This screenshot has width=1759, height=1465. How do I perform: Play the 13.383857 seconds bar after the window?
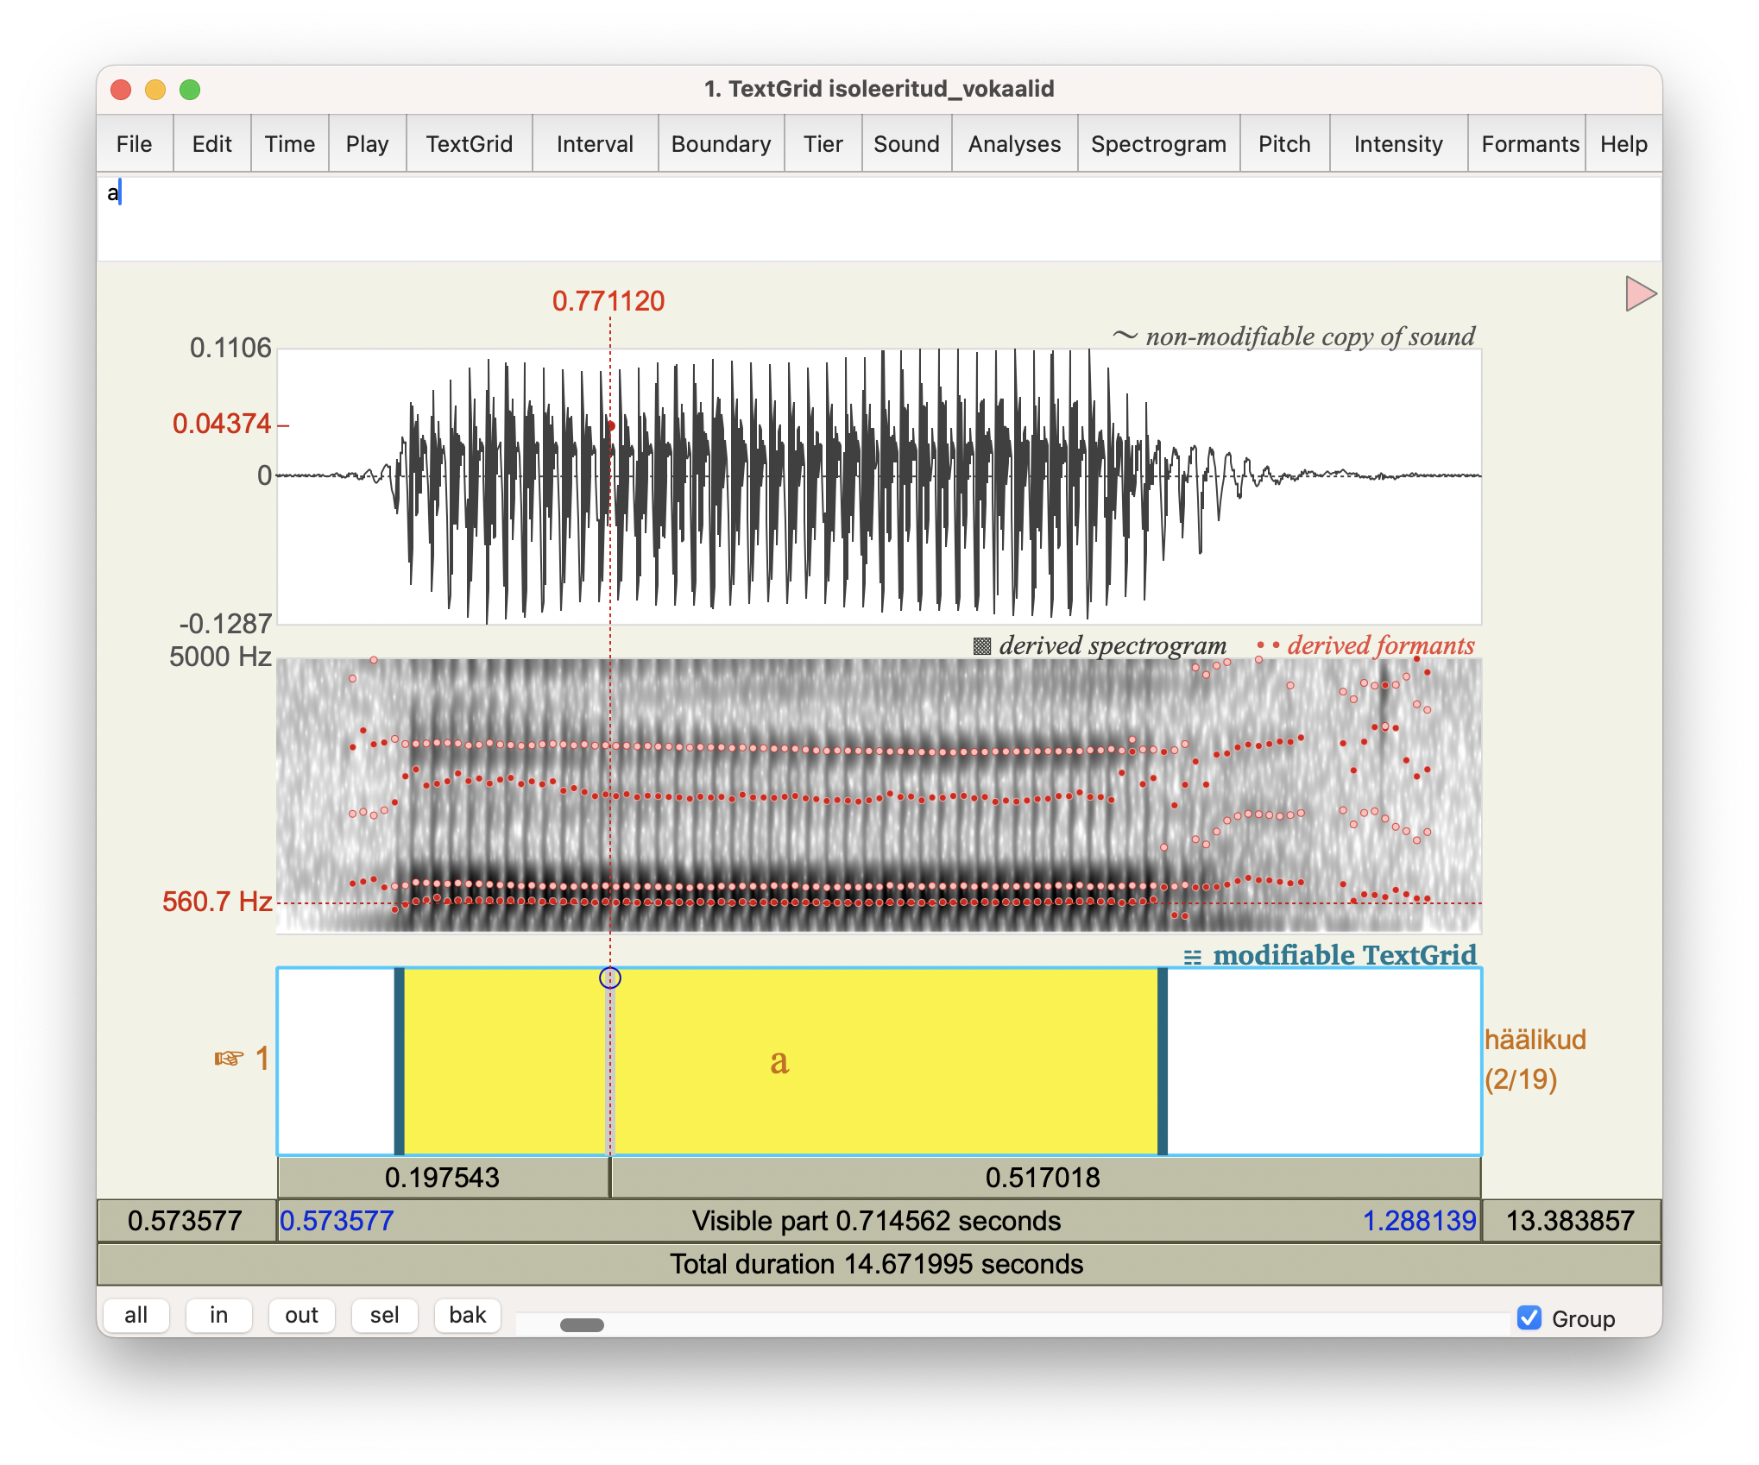(1571, 1221)
